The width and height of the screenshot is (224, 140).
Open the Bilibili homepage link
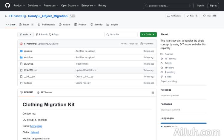click(x=36, y=126)
